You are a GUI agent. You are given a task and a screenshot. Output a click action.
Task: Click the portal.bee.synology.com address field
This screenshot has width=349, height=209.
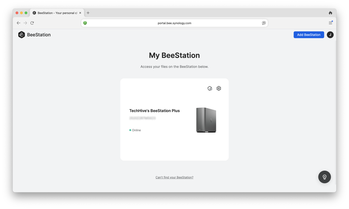[x=174, y=23]
